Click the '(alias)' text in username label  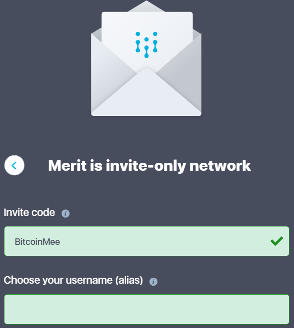click(129, 280)
